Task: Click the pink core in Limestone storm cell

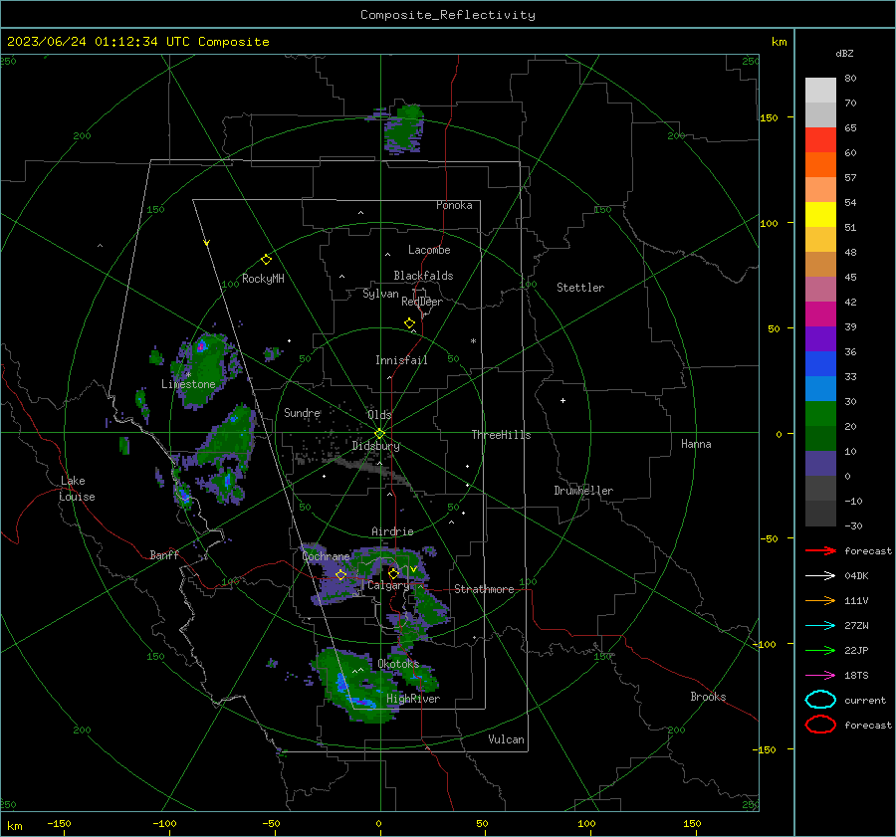Action: [201, 345]
